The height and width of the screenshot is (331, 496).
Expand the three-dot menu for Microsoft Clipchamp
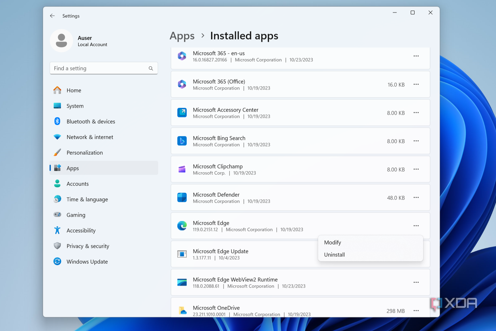click(416, 169)
